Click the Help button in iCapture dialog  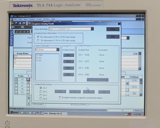click(x=113, y=36)
